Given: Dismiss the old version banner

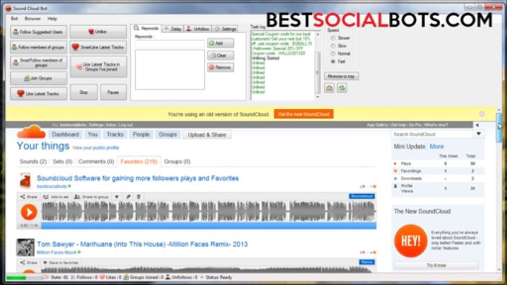Looking at the screenshot, I should pyautogui.click(x=482, y=114).
